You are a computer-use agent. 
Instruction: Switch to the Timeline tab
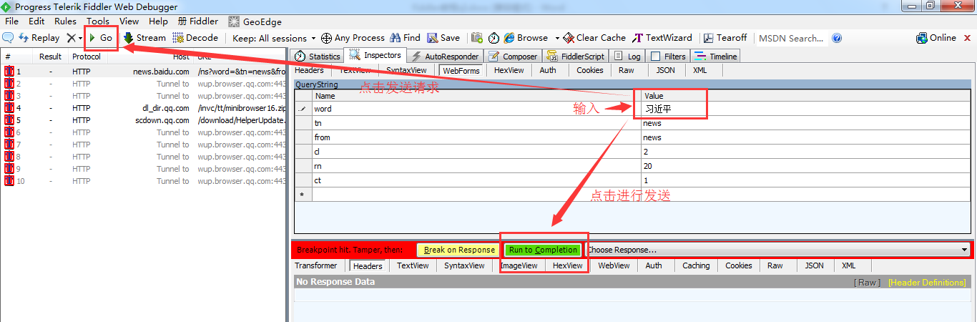pos(715,56)
